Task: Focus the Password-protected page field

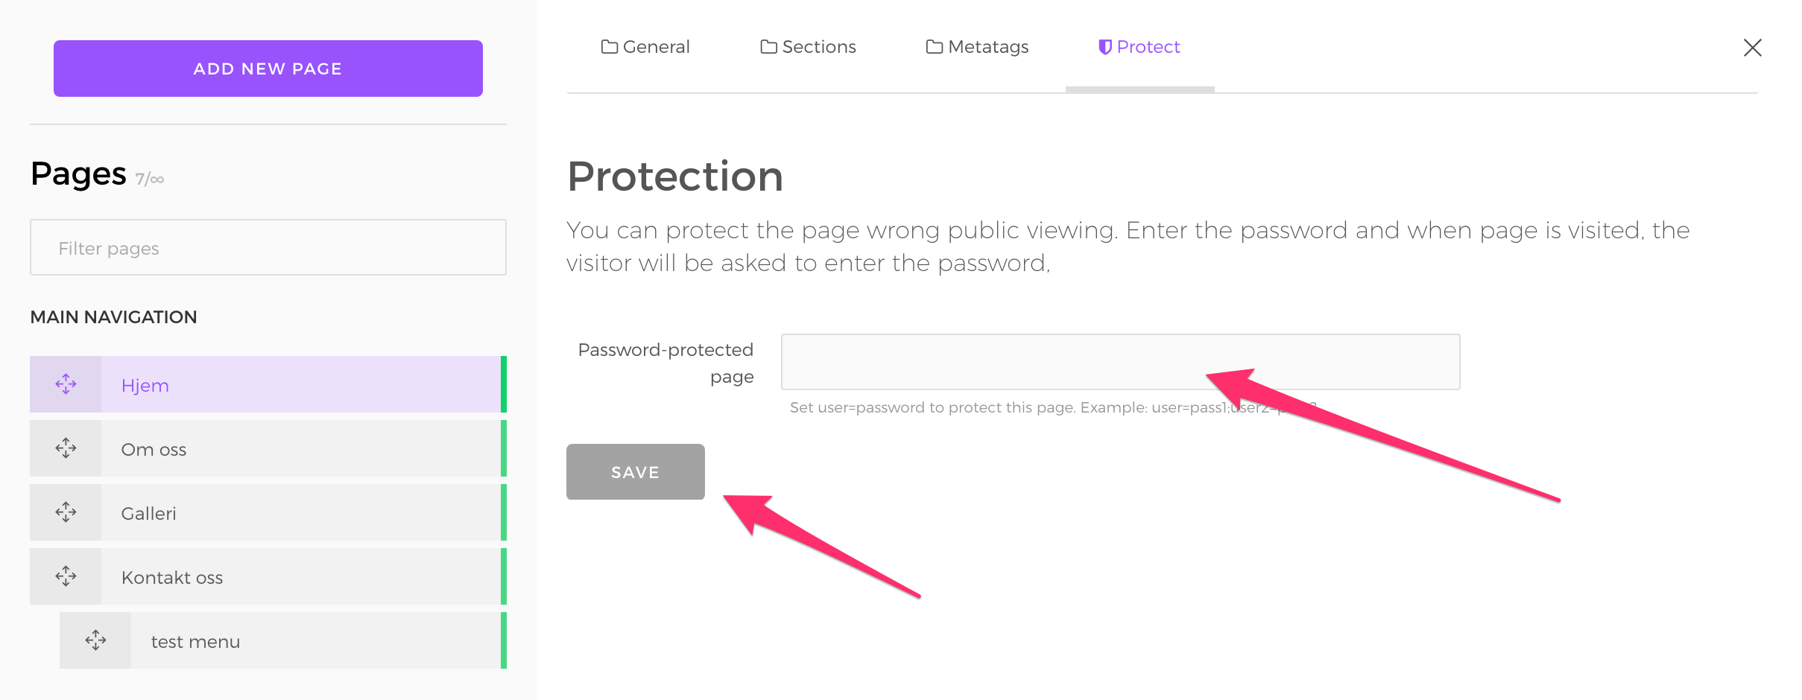Action: pyautogui.click(x=1121, y=362)
